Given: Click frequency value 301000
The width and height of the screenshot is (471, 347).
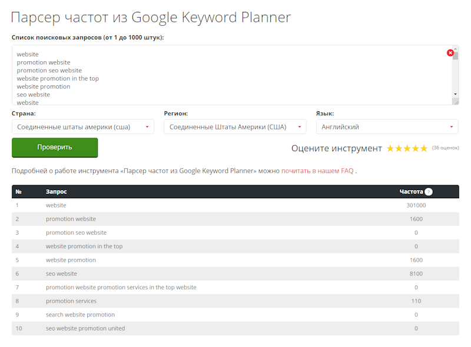Looking at the screenshot, I should (x=416, y=205).
